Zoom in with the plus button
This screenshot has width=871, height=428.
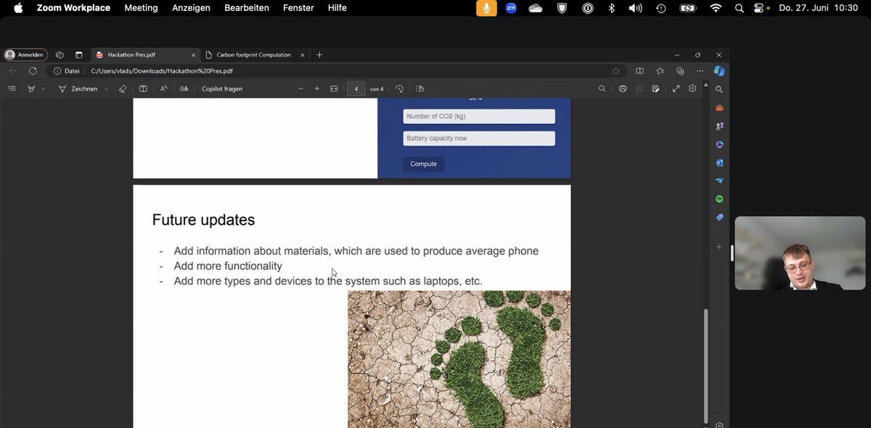[x=317, y=89]
